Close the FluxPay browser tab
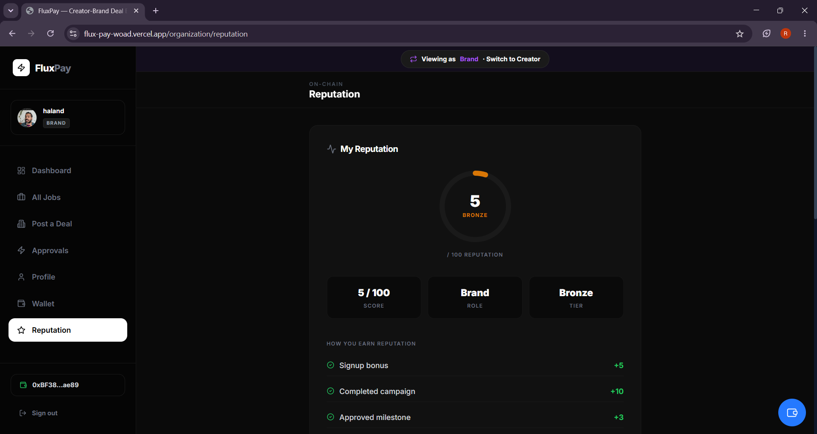This screenshot has width=817, height=434. (136, 11)
